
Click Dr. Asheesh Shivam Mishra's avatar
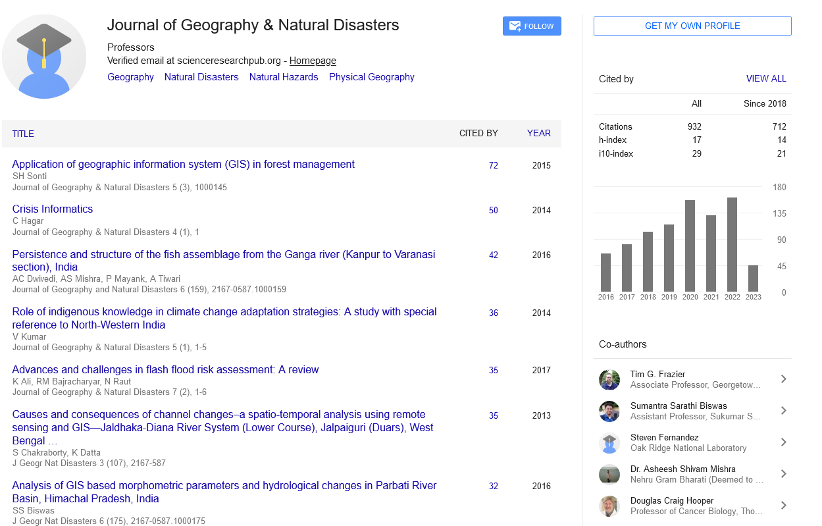[609, 474]
